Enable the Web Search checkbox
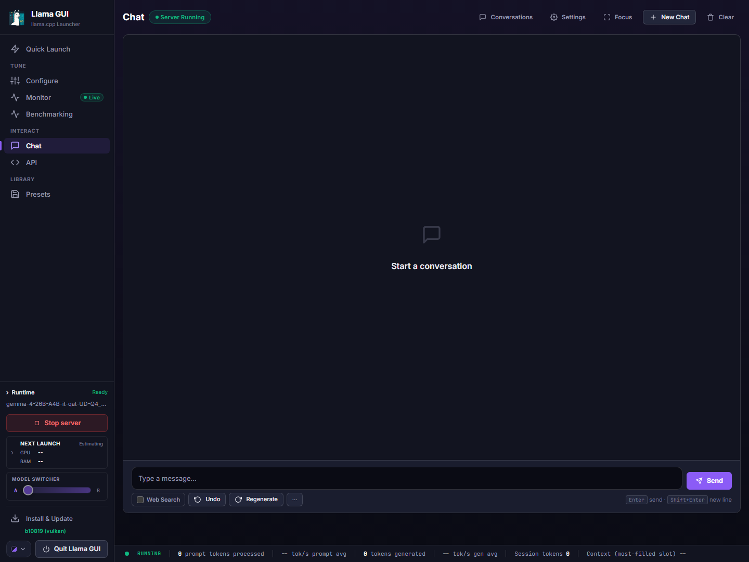 coord(140,500)
